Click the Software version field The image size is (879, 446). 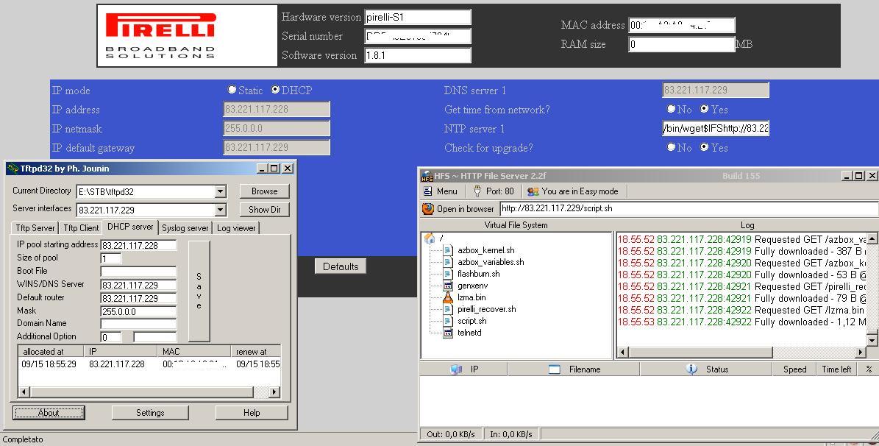click(418, 55)
